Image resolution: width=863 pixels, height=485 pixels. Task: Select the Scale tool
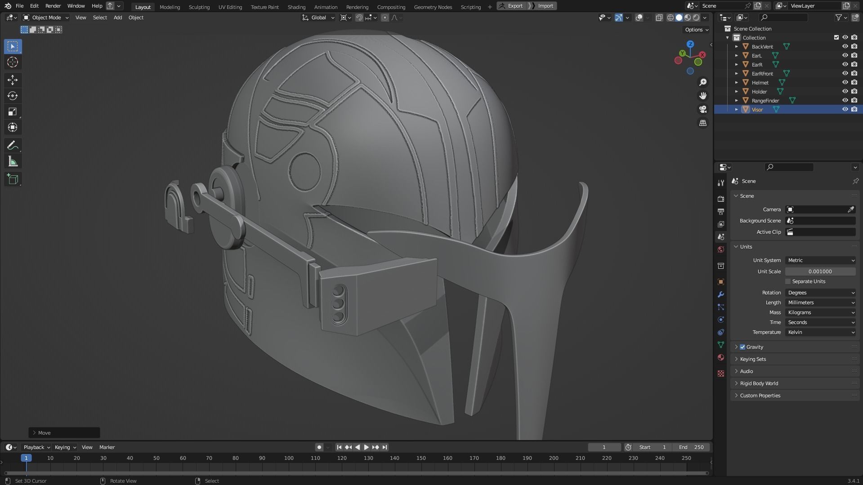pyautogui.click(x=13, y=111)
